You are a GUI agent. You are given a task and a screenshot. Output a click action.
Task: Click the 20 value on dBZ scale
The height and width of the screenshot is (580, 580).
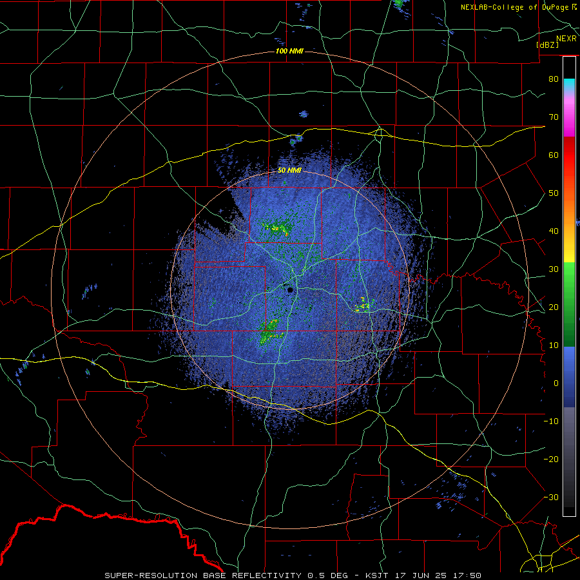point(554,307)
